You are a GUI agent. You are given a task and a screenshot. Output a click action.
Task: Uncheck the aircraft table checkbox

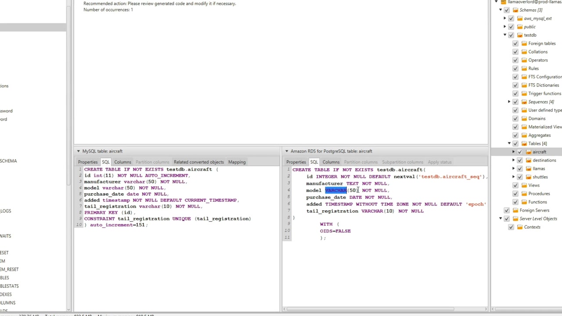[x=520, y=152]
